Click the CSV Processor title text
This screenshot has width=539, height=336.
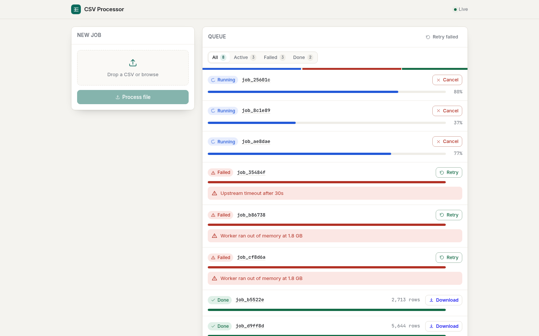[x=104, y=9]
